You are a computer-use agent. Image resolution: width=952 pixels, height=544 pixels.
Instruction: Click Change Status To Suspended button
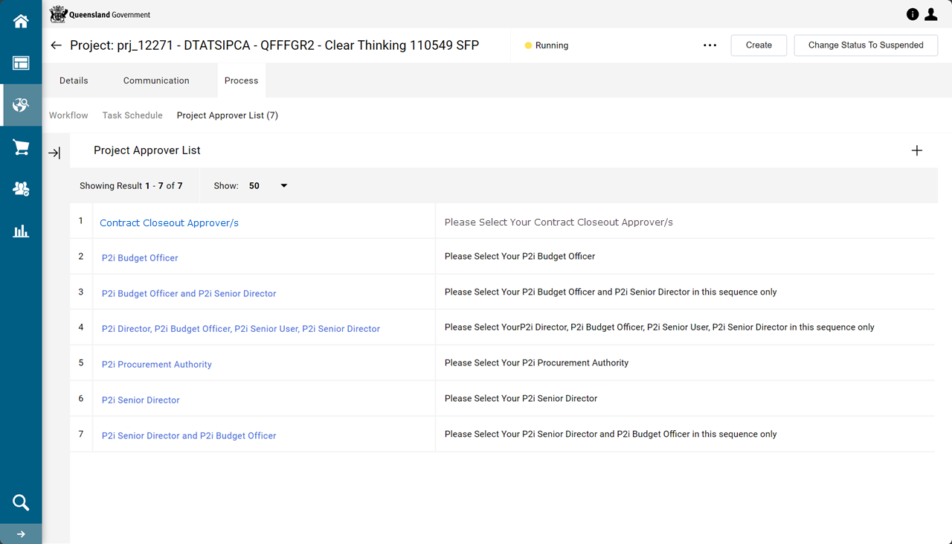[x=866, y=45]
